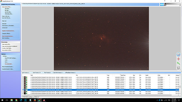Click the horizontal scrollbar of file list
Image resolution: width=182 pixels, height=102 pixels.
pos(97,95)
